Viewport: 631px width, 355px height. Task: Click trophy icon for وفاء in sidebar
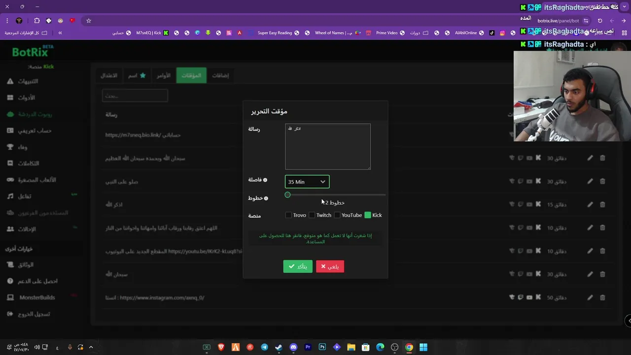[10, 147]
